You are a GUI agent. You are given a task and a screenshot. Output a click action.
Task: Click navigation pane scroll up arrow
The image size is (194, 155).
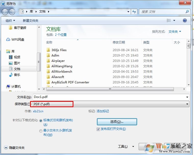click(39, 27)
